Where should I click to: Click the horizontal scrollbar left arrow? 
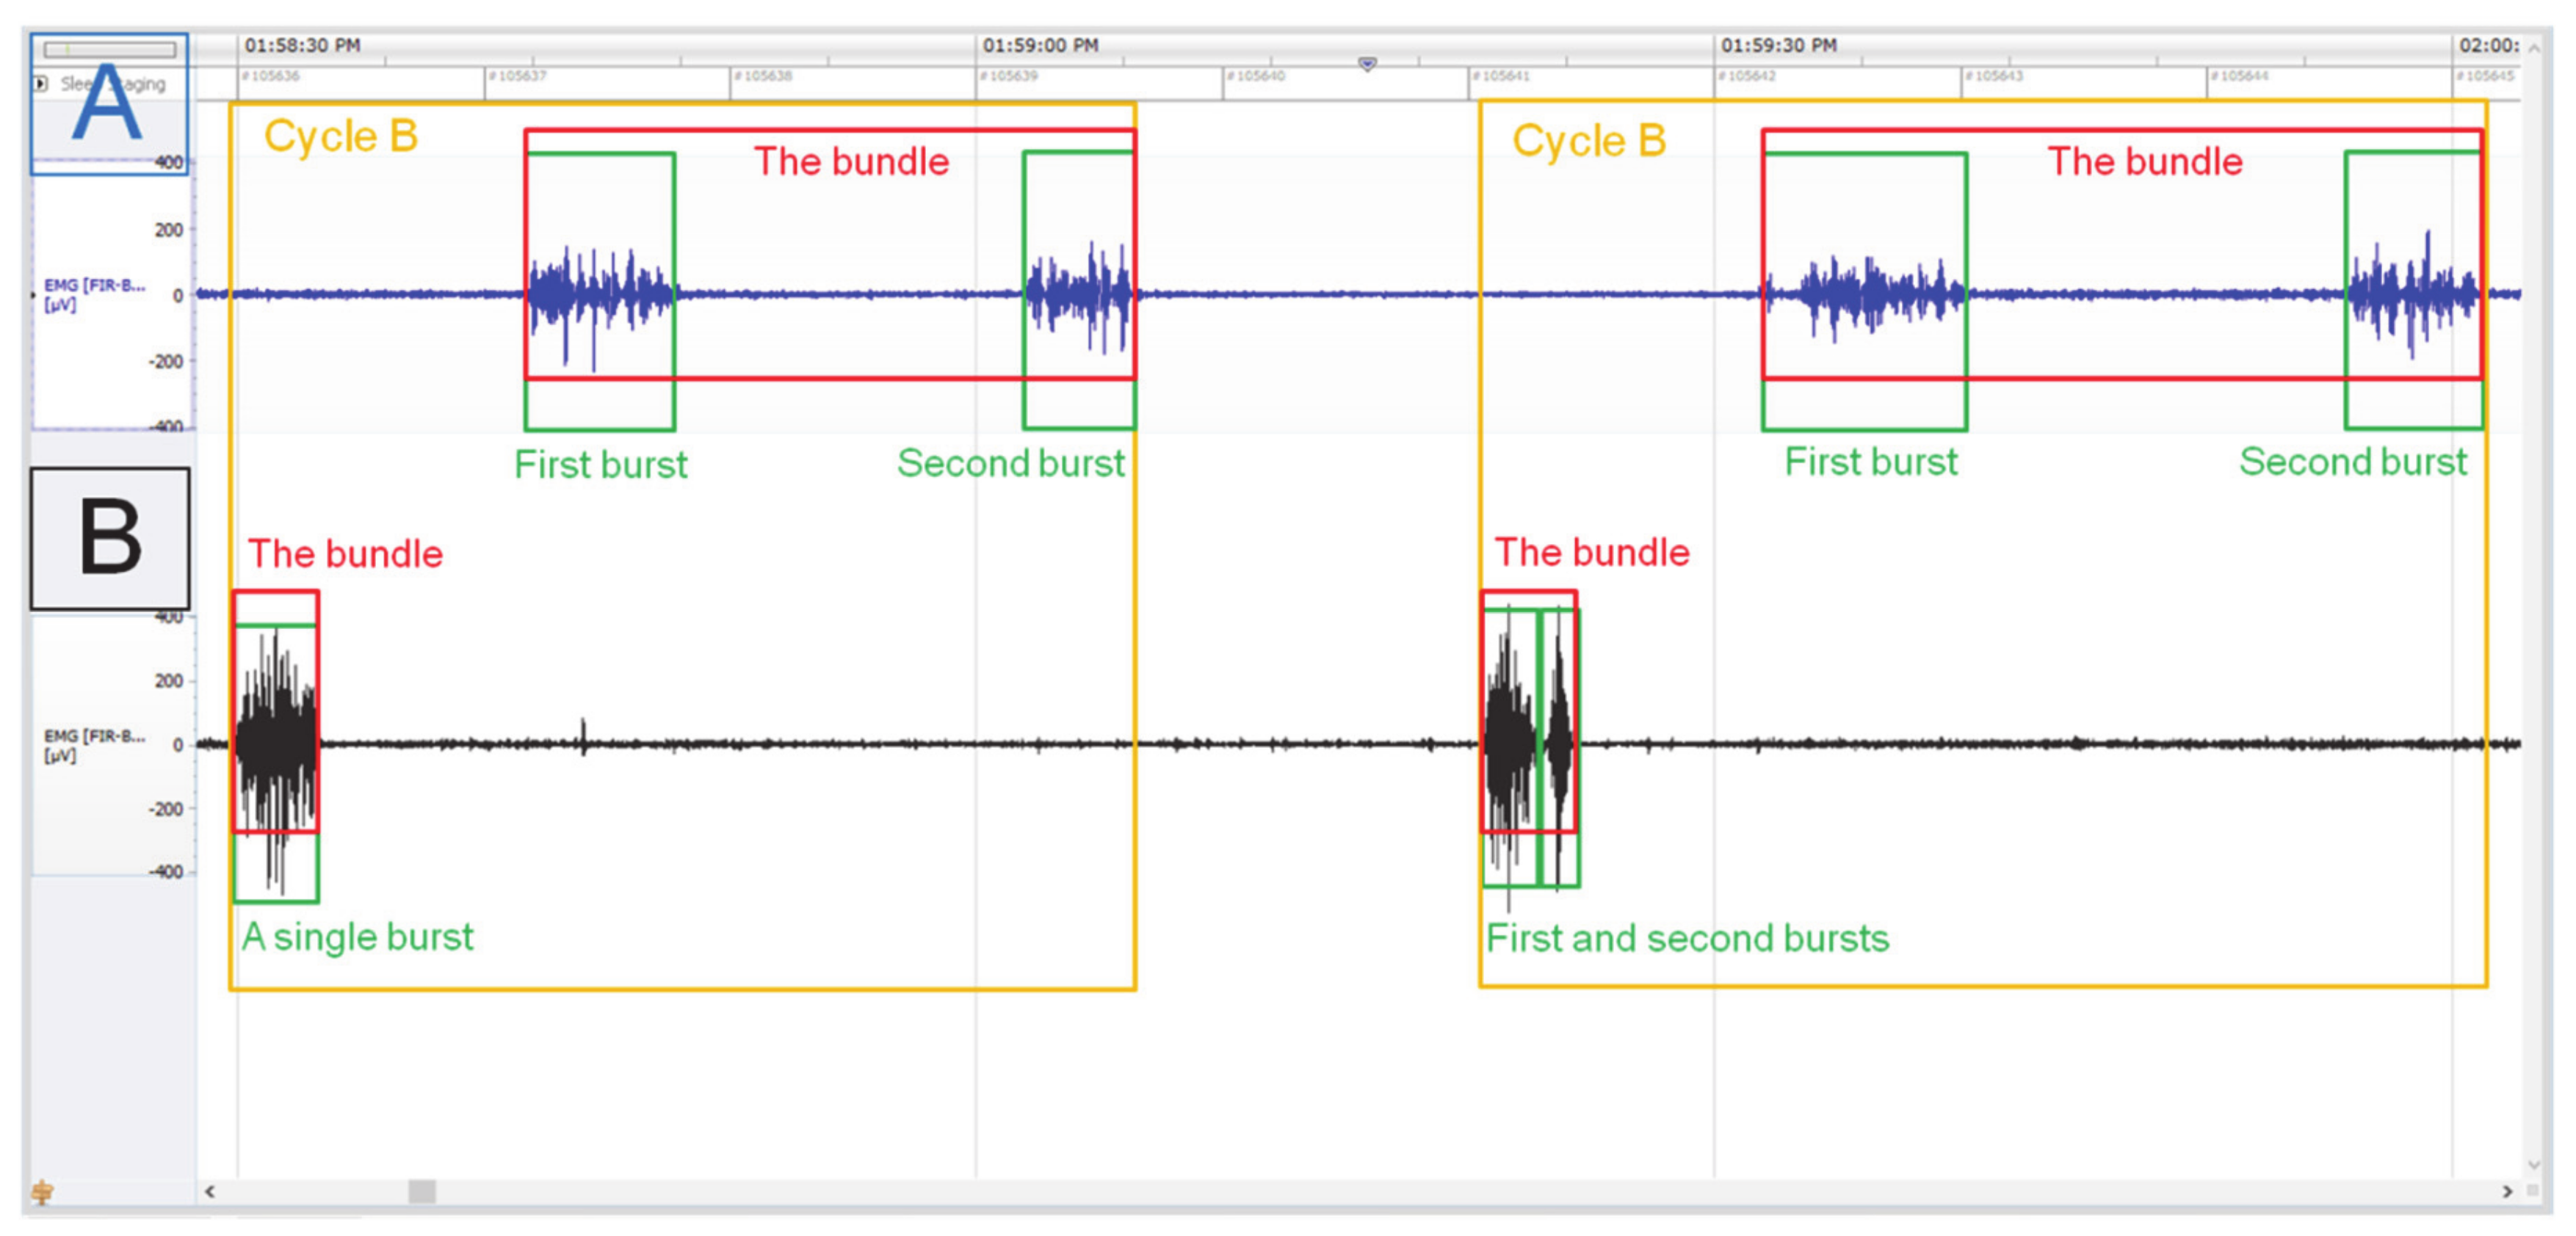click(x=210, y=1191)
